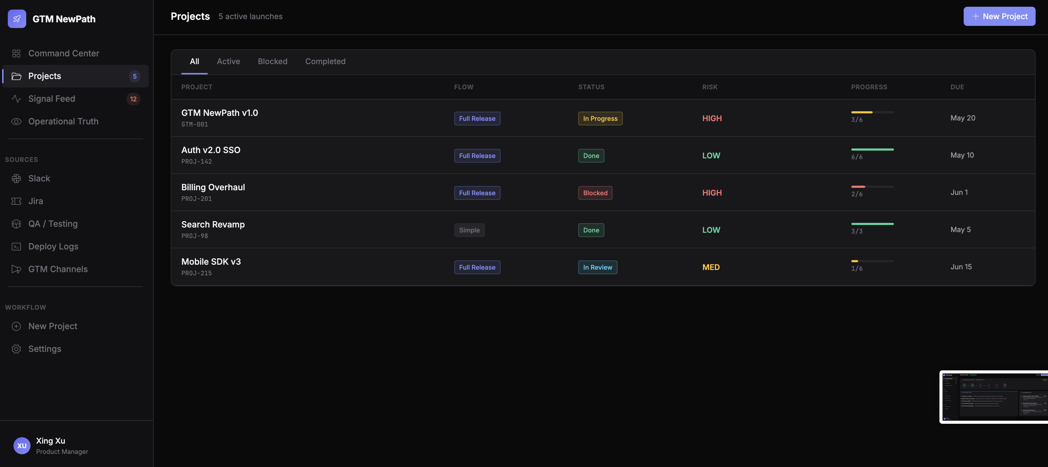Click Done status badge for Auth v2.0 SSO
The image size is (1048, 467).
(591, 156)
